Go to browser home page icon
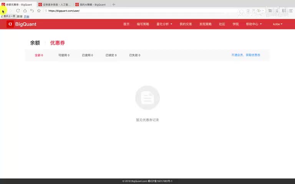 (25, 11)
